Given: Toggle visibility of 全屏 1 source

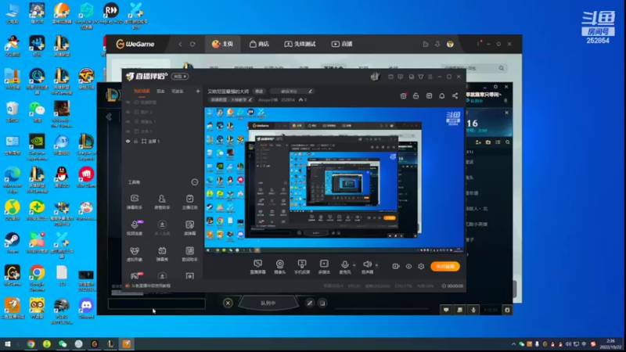Looking at the screenshot, I should (x=128, y=142).
